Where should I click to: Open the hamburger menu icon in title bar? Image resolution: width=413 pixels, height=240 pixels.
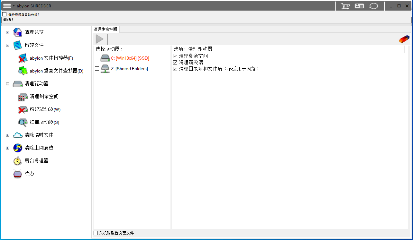pos(7,6)
